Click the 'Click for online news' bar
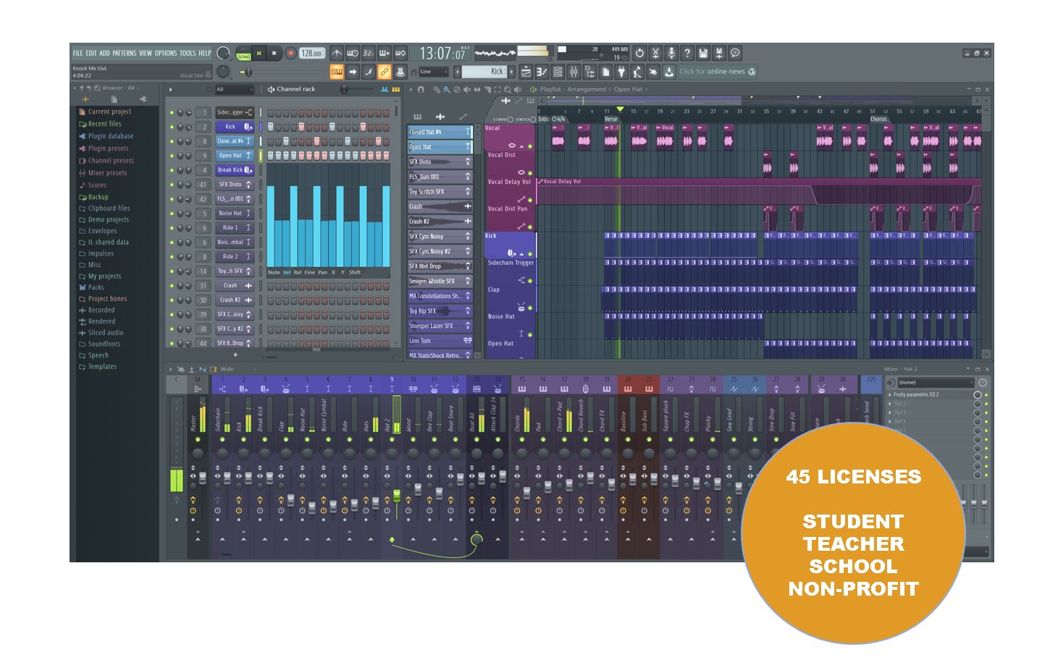Image resolution: width=1058 pixels, height=660 pixels. (x=718, y=72)
